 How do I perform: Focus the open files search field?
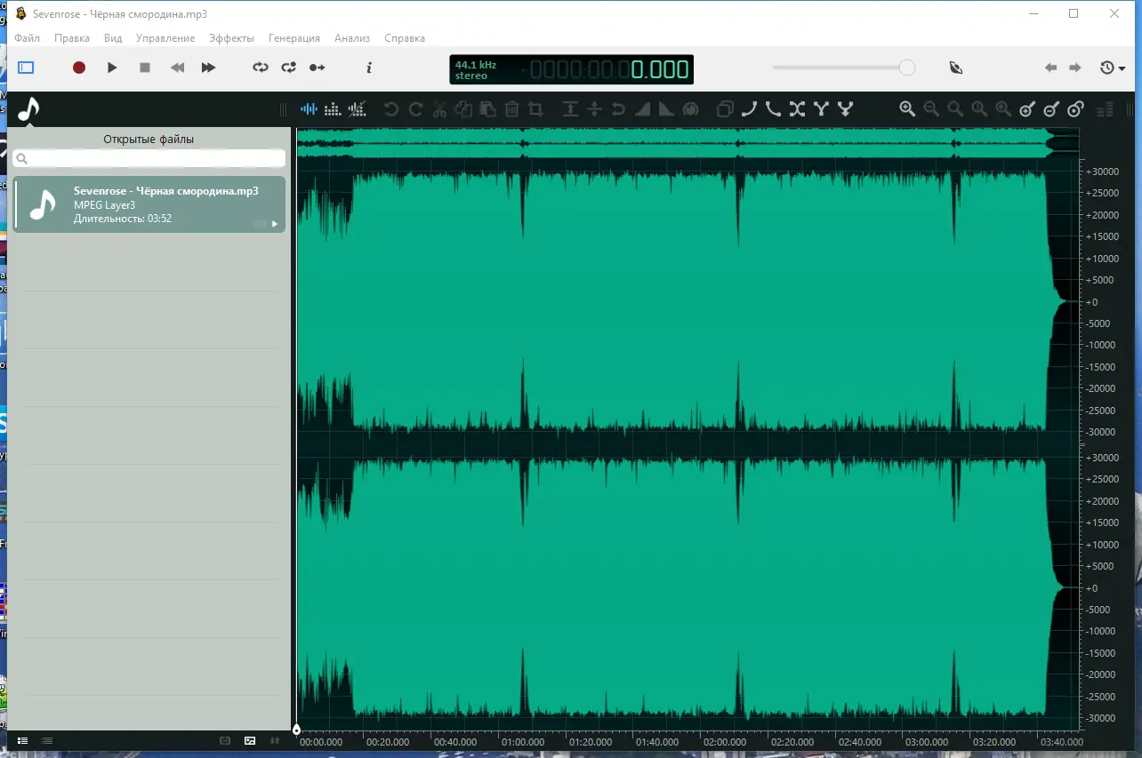tap(149, 158)
